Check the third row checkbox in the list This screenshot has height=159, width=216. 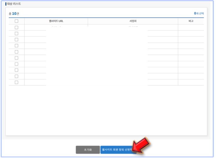pyautogui.click(x=17, y=40)
